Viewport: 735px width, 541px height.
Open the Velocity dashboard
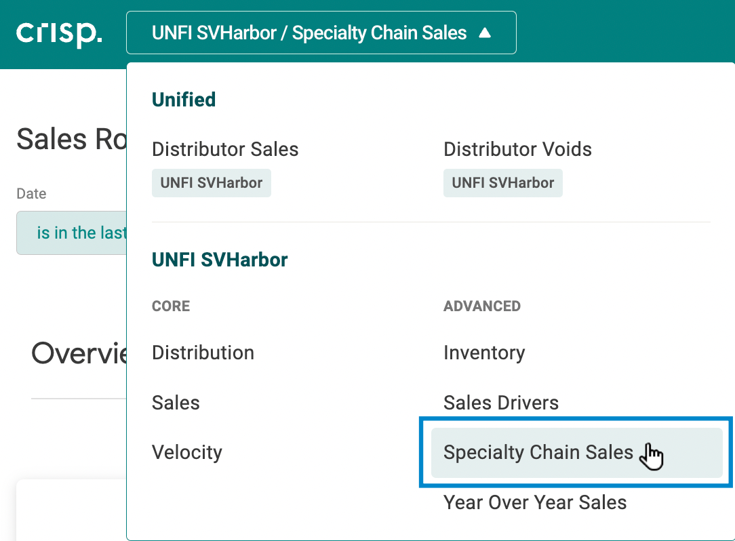coord(187,452)
